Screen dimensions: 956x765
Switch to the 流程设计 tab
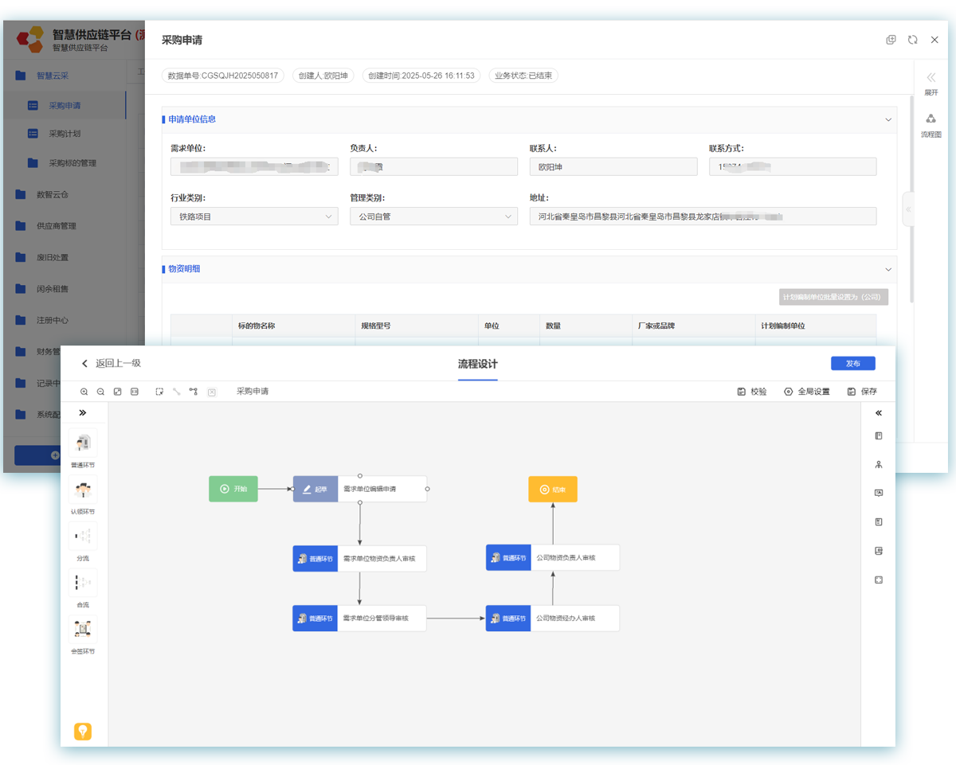478,364
